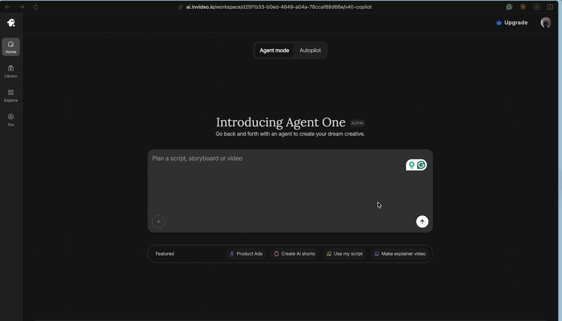Image resolution: width=562 pixels, height=321 pixels.
Task: Reload the page with refresh icon
Action: pos(35,7)
